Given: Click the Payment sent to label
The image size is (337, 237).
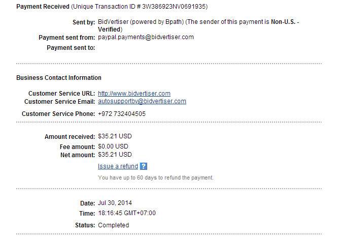Looking at the screenshot, I should (x=71, y=48).
